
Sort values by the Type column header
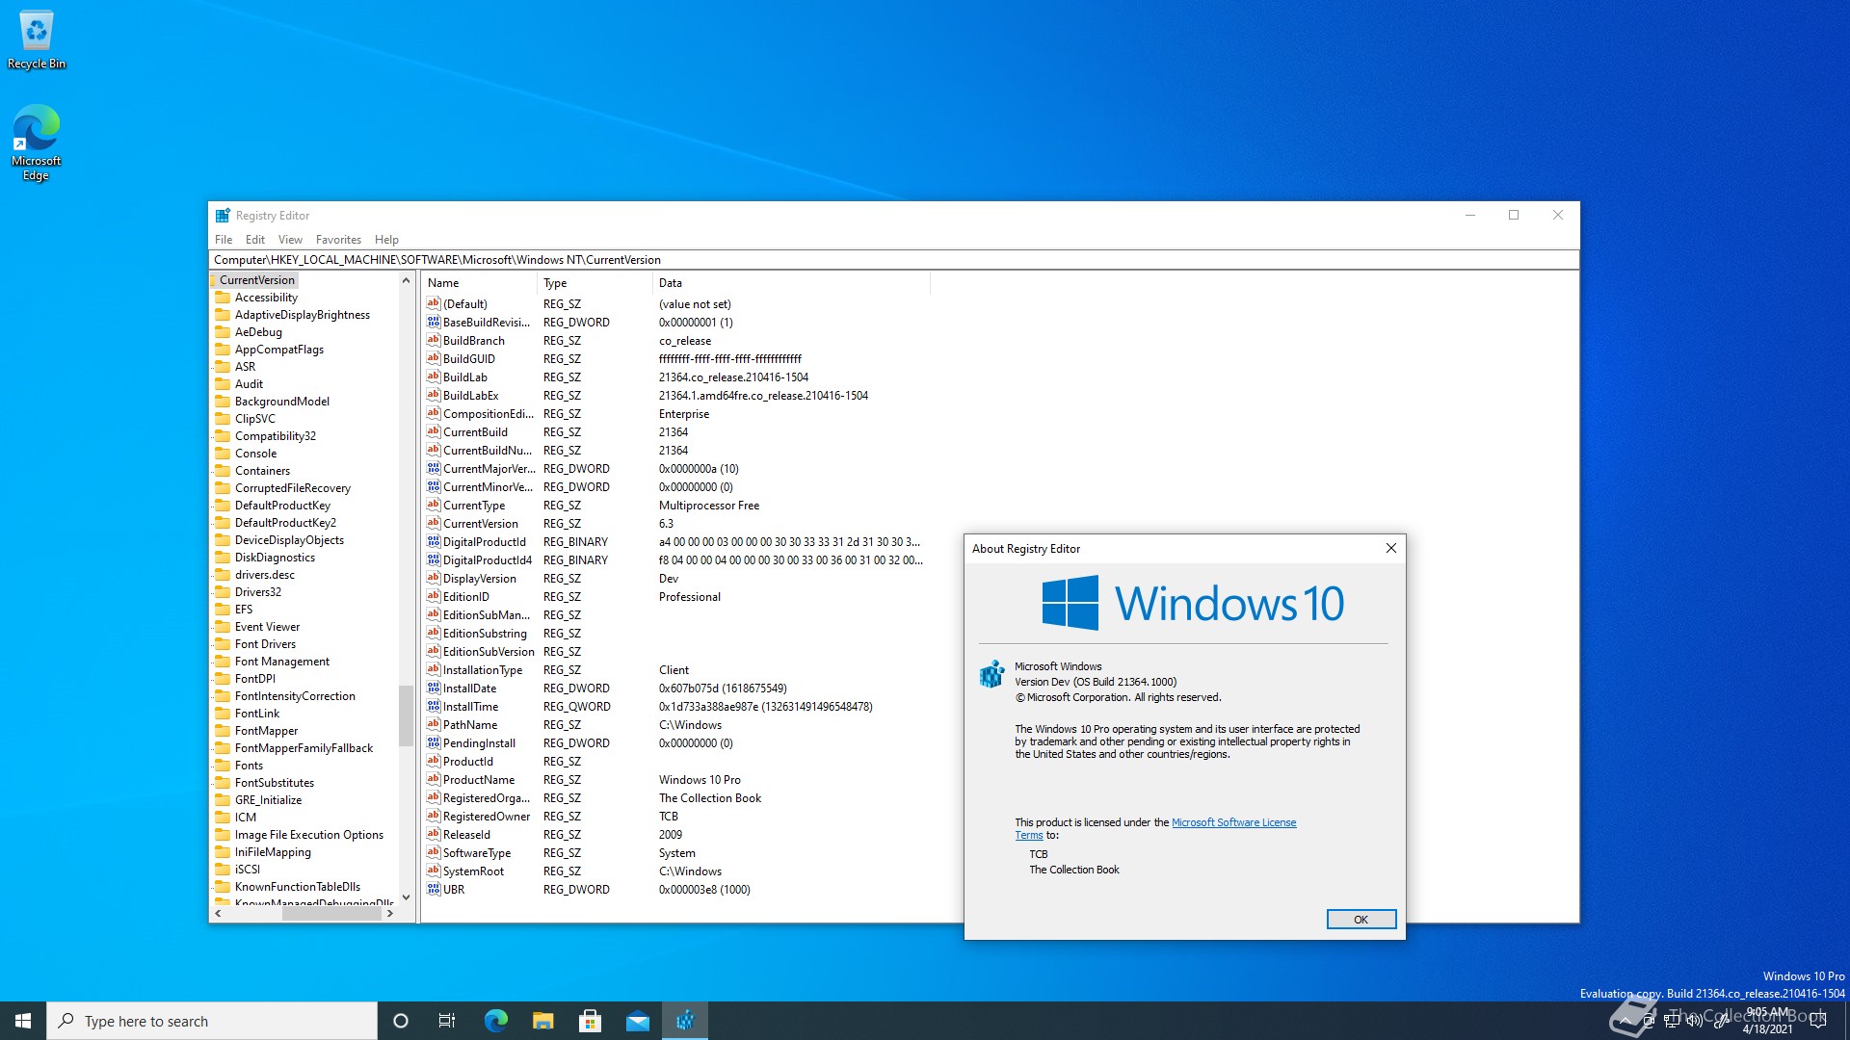pyautogui.click(x=595, y=283)
